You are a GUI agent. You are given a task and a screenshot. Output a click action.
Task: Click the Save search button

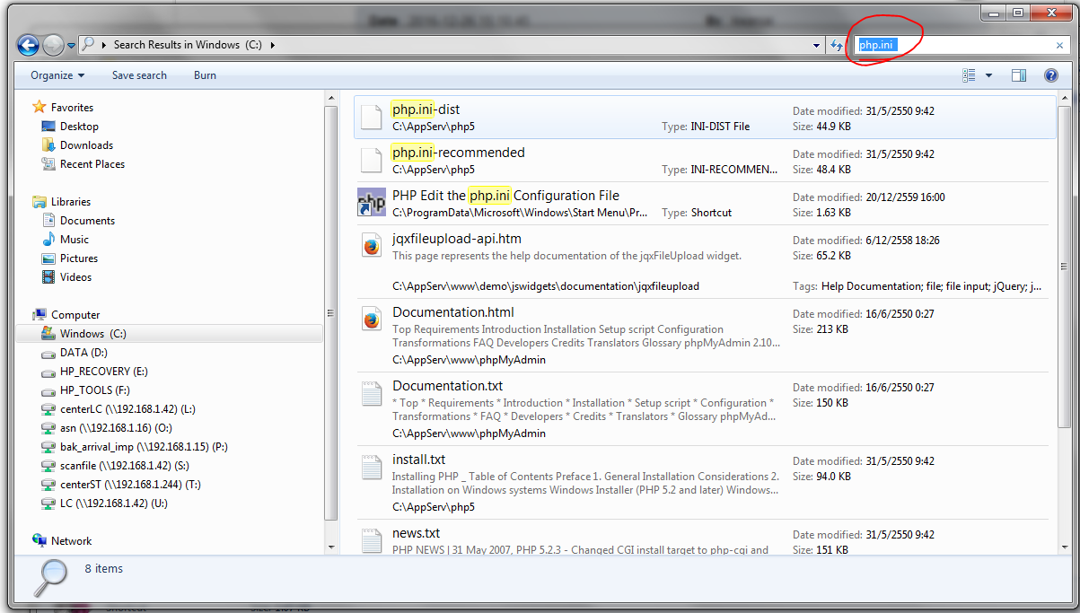(139, 75)
